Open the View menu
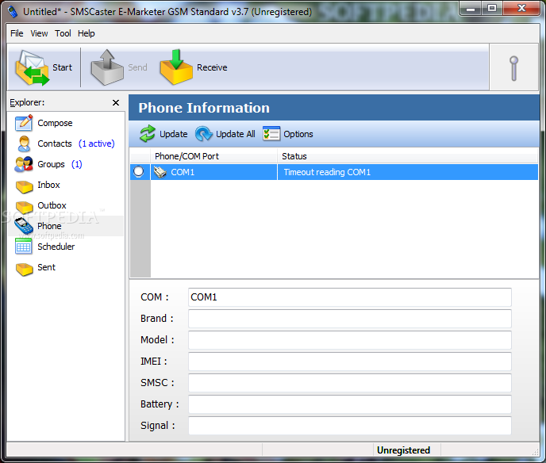This screenshot has width=546, height=463. pyautogui.click(x=39, y=33)
